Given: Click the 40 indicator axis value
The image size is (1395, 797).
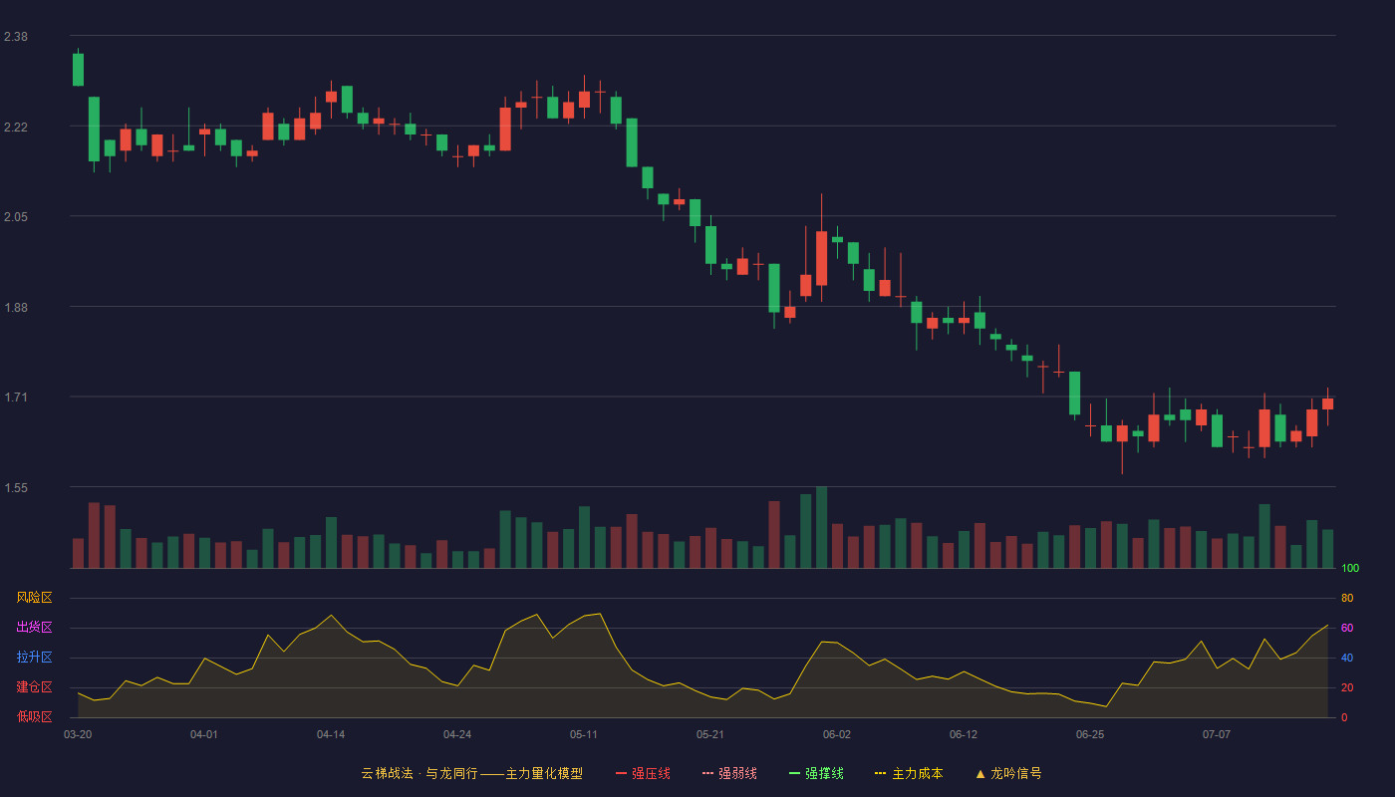Looking at the screenshot, I should (x=1347, y=658).
